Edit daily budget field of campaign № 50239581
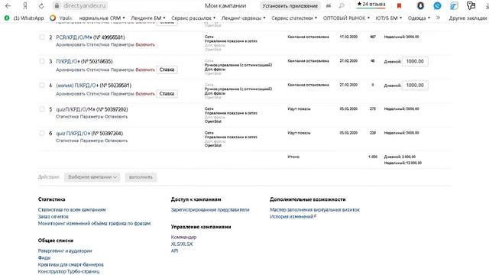The height and width of the screenshot is (275, 489). coord(415,85)
